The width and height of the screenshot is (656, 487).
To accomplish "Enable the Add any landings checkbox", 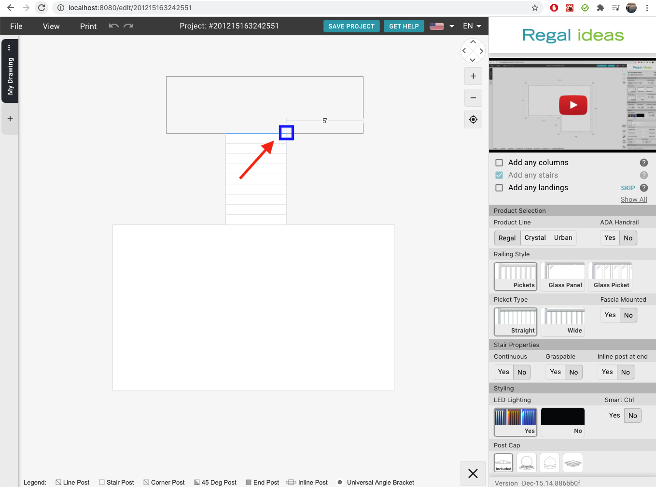I will (x=499, y=188).
